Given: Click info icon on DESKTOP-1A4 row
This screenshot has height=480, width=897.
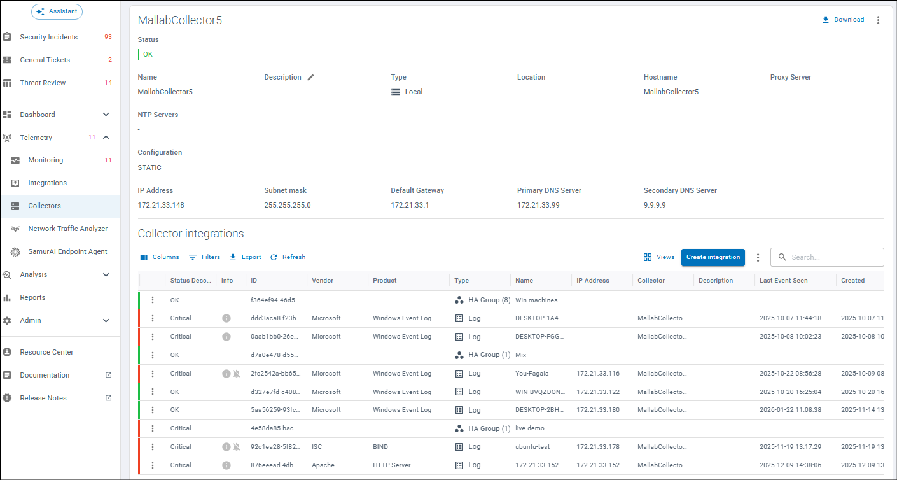Looking at the screenshot, I should (x=226, y=318).
